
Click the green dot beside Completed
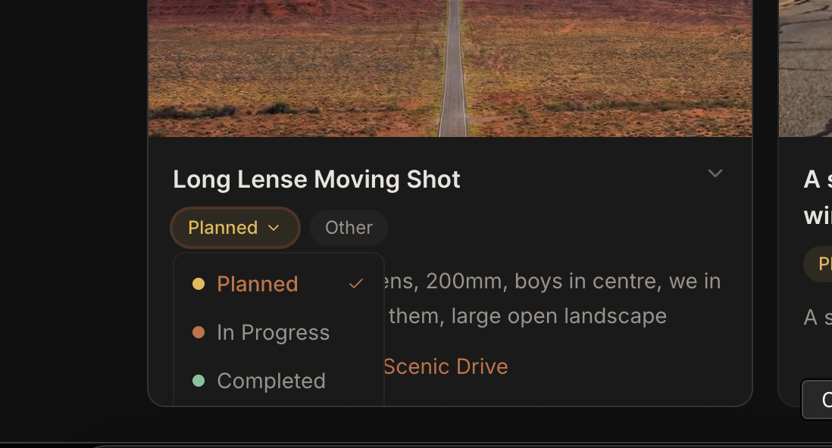(x=199, y=381)
